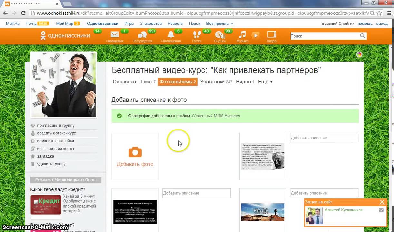Click the browser forward arrow
The height and width of the screenshot is (232, 394).
(x=14, y=13)
